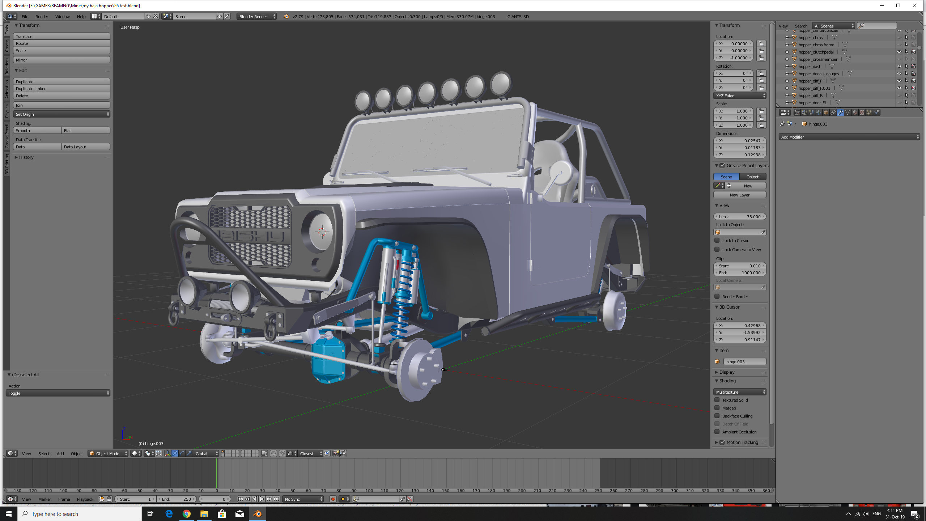
Task: Open the World properties tab
Action: click(x=819, y=113)
